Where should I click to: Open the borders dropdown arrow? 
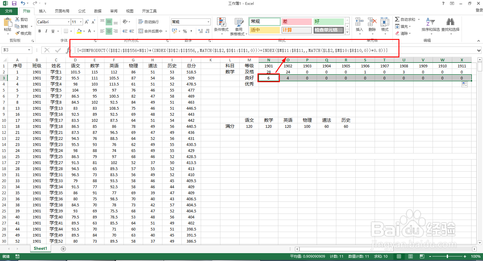(x=71, y=31)
